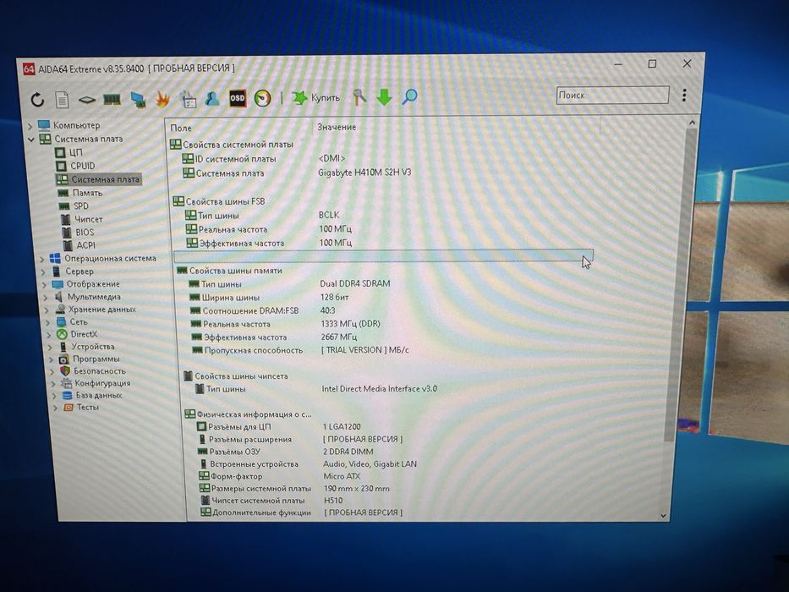The height and width of the screenshot is (592, 789).
Task: Click the memory module toolbar icon
Action: pyautogui.click(x=112, y=99)
